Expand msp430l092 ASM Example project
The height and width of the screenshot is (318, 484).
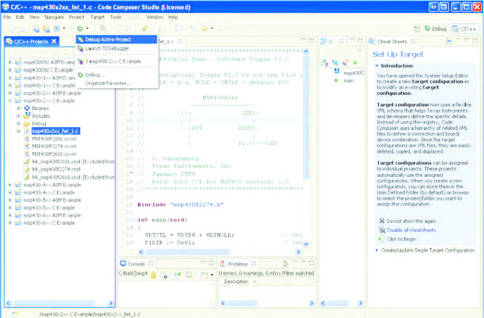[x=10, y=62]
